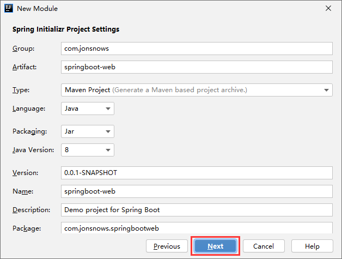Viewport: 342px width, 259px height.
Task: Expand the Language dropdown
Action: [x=87, y=109]
